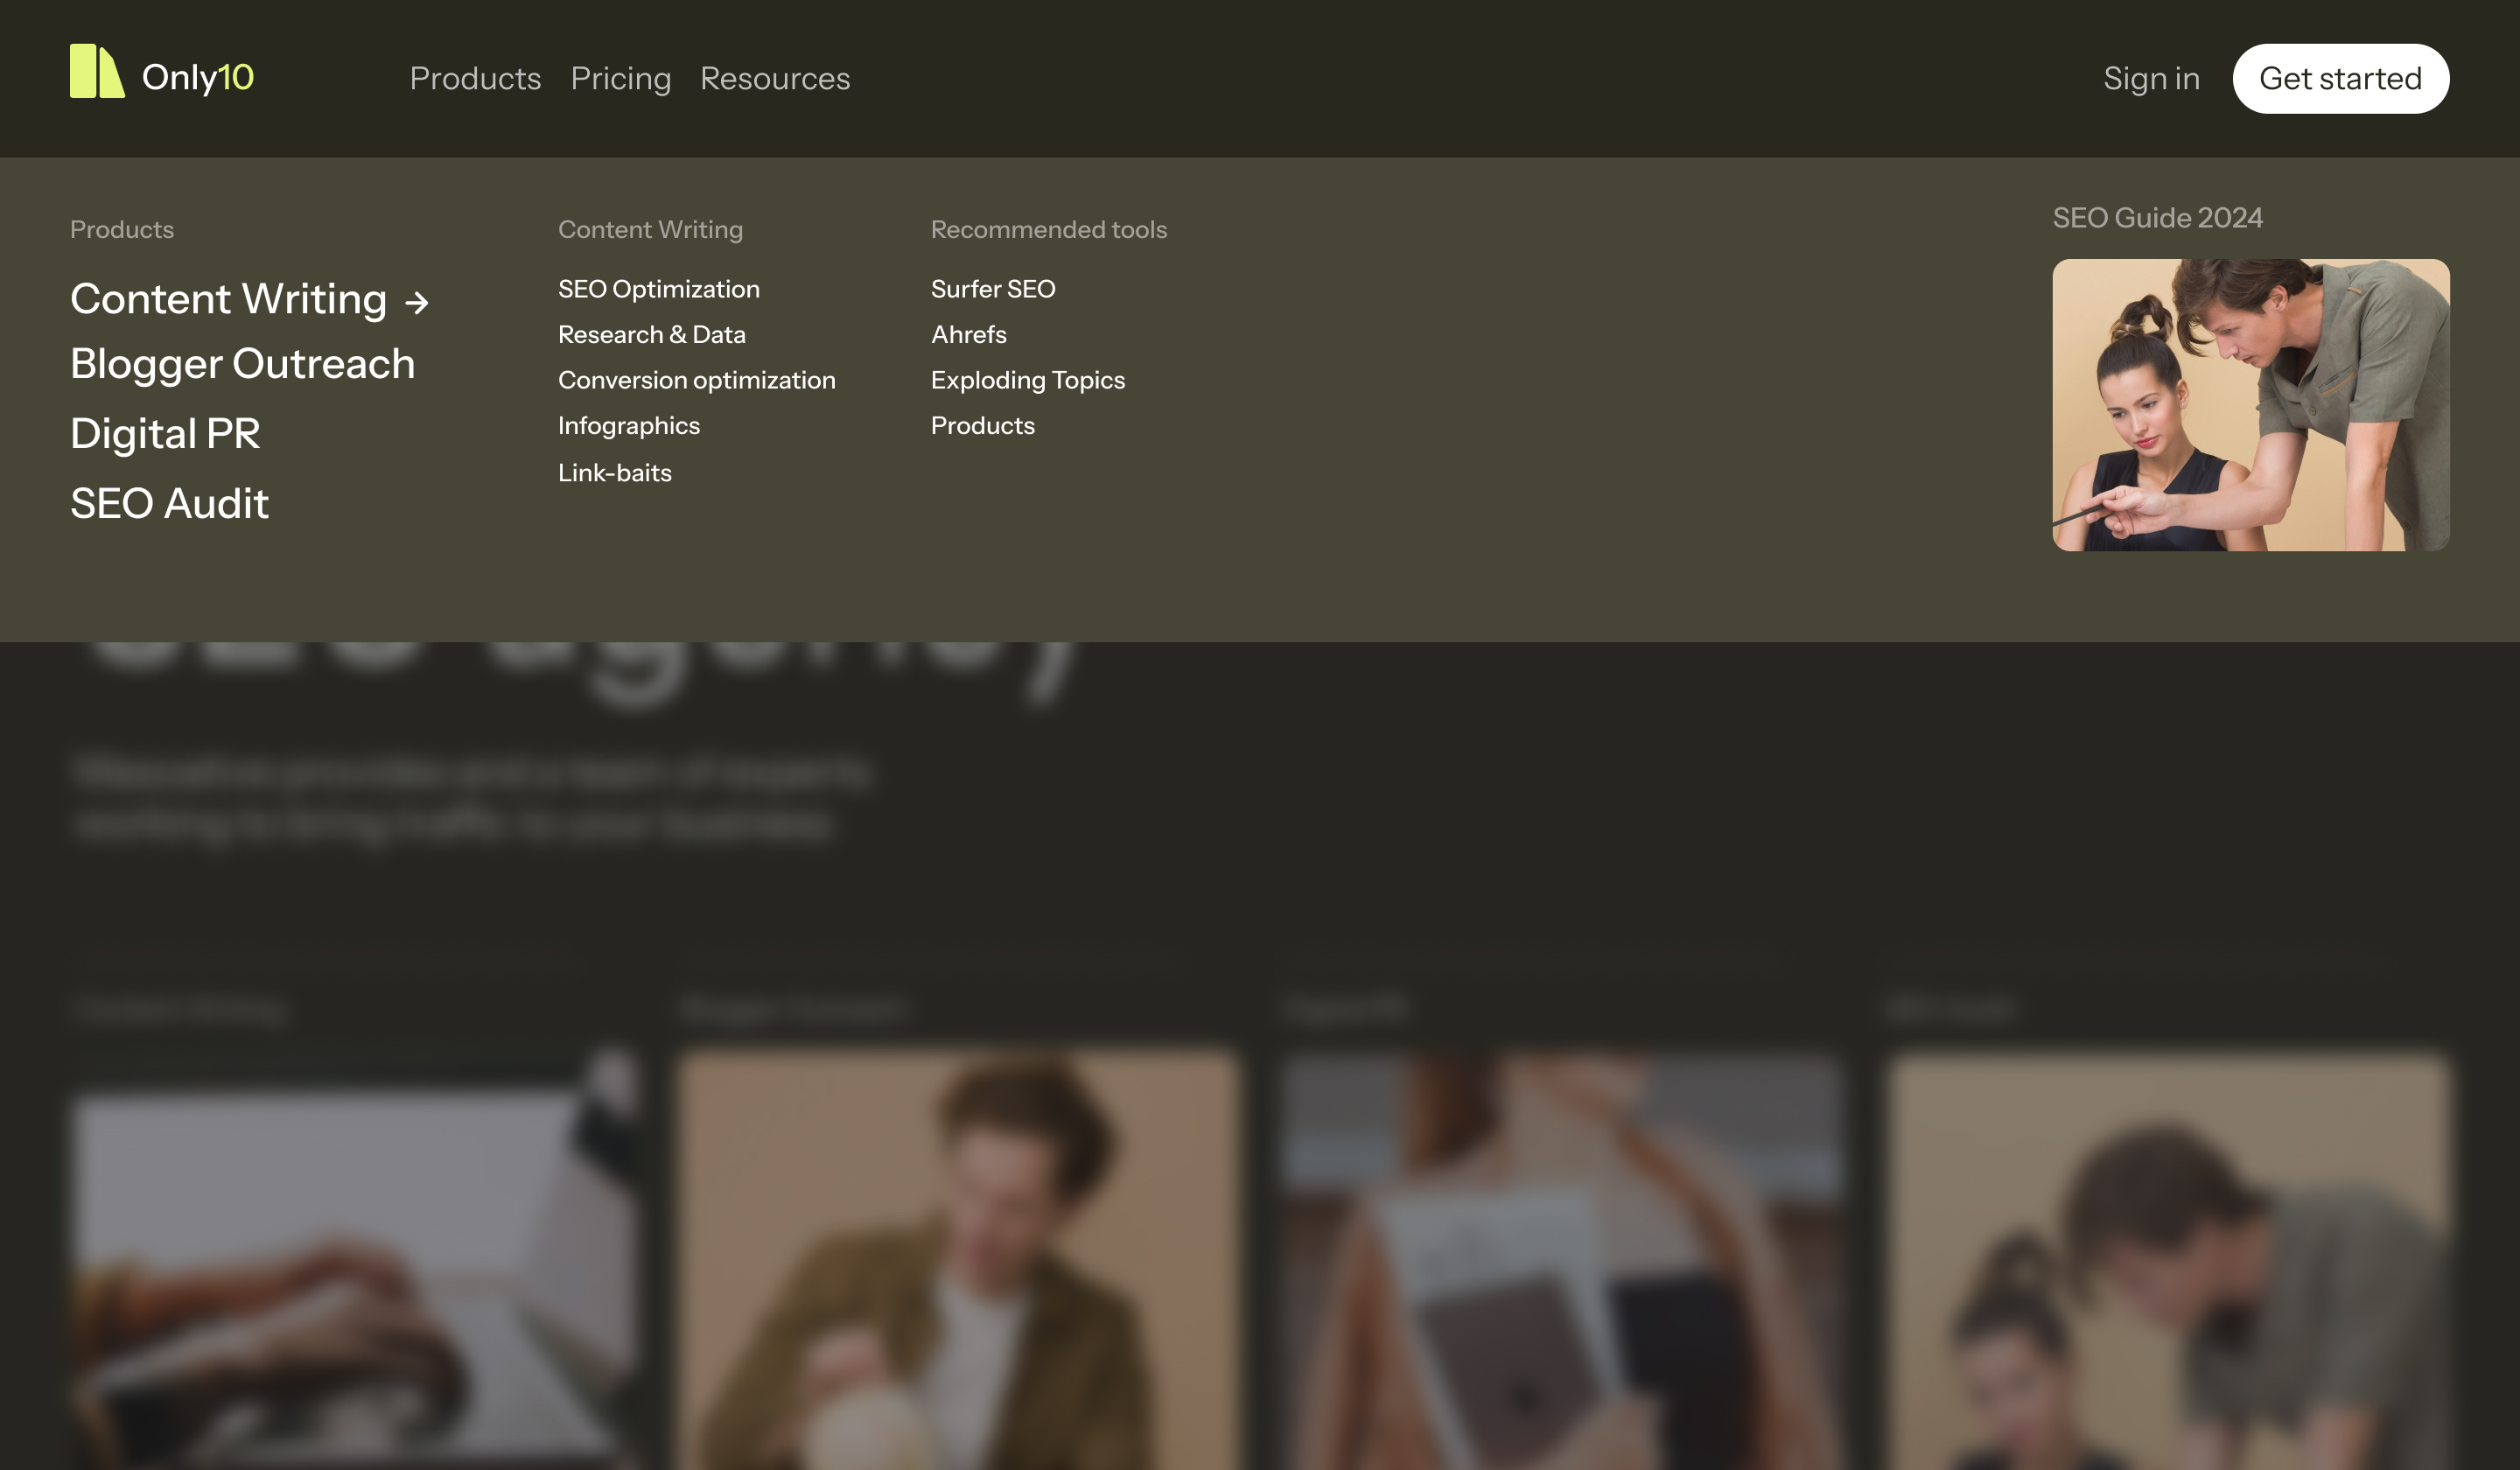Select Content Writing from Products list
Image resolution: width=2520 pixels, height=1470 pixels.
pos(227,298)
